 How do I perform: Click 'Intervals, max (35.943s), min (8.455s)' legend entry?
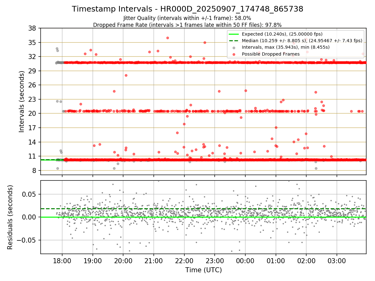(x=286, y=47)
